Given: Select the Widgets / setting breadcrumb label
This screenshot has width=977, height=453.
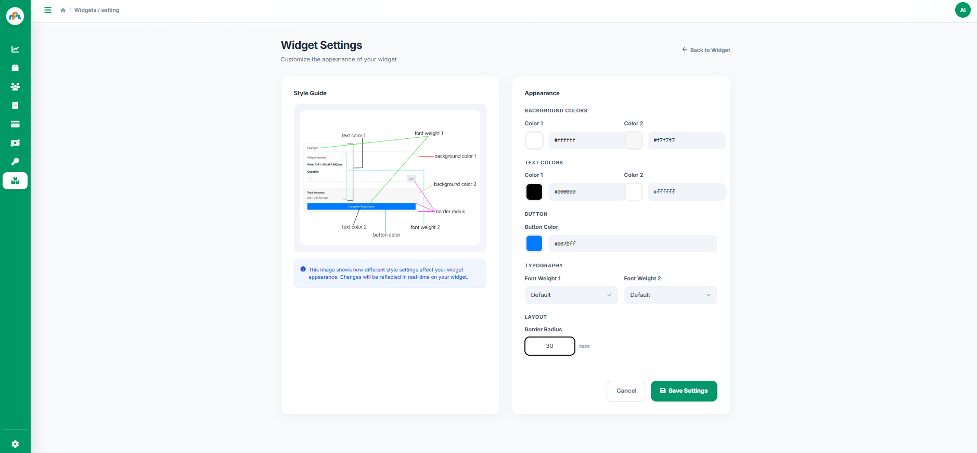Looking at the screenshot, I should click(97, 10).
